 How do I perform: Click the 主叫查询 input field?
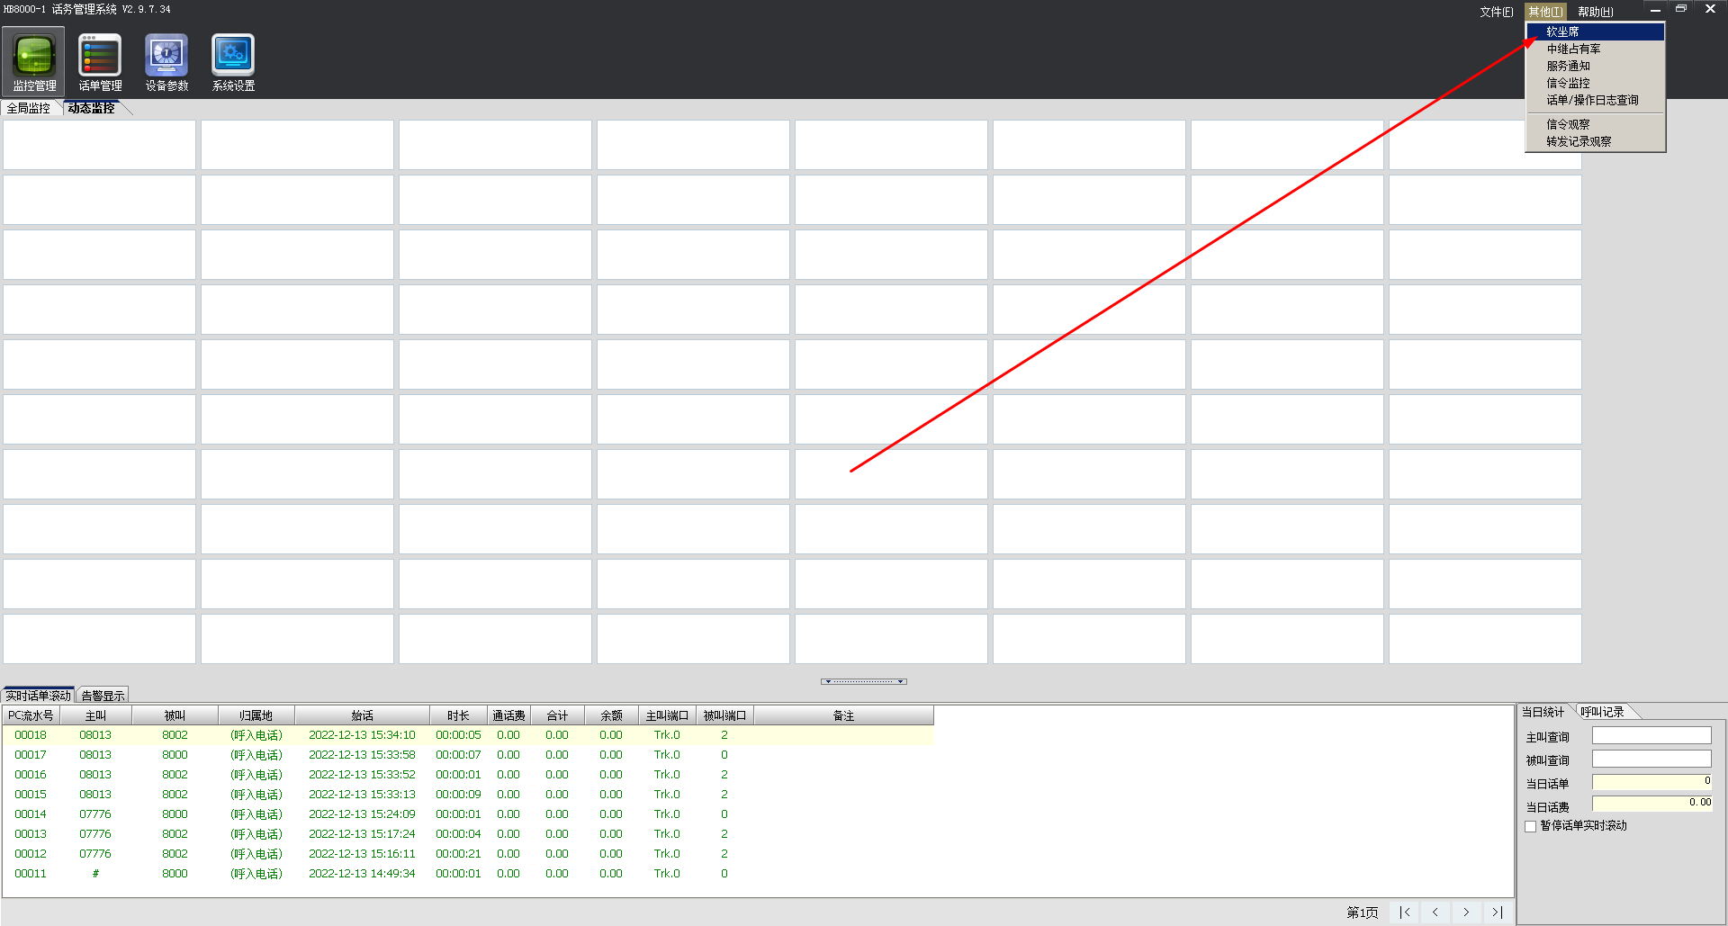click(x=1651, y=736)
